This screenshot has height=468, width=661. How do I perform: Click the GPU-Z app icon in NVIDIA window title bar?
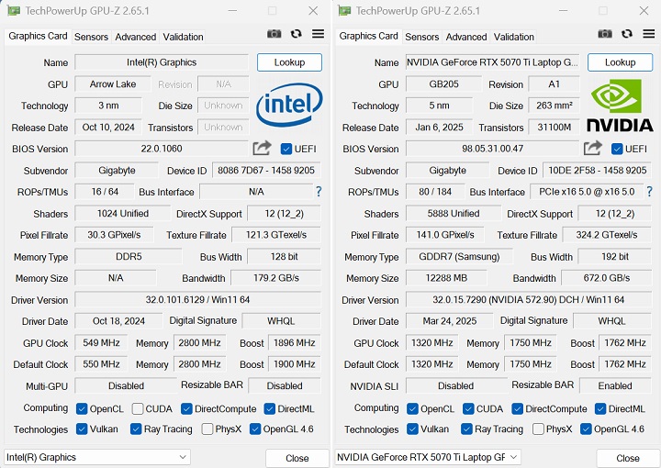344,10
